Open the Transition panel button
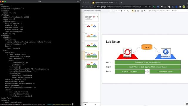The height and width of the screenshot is (106, 188). point(174,11)
